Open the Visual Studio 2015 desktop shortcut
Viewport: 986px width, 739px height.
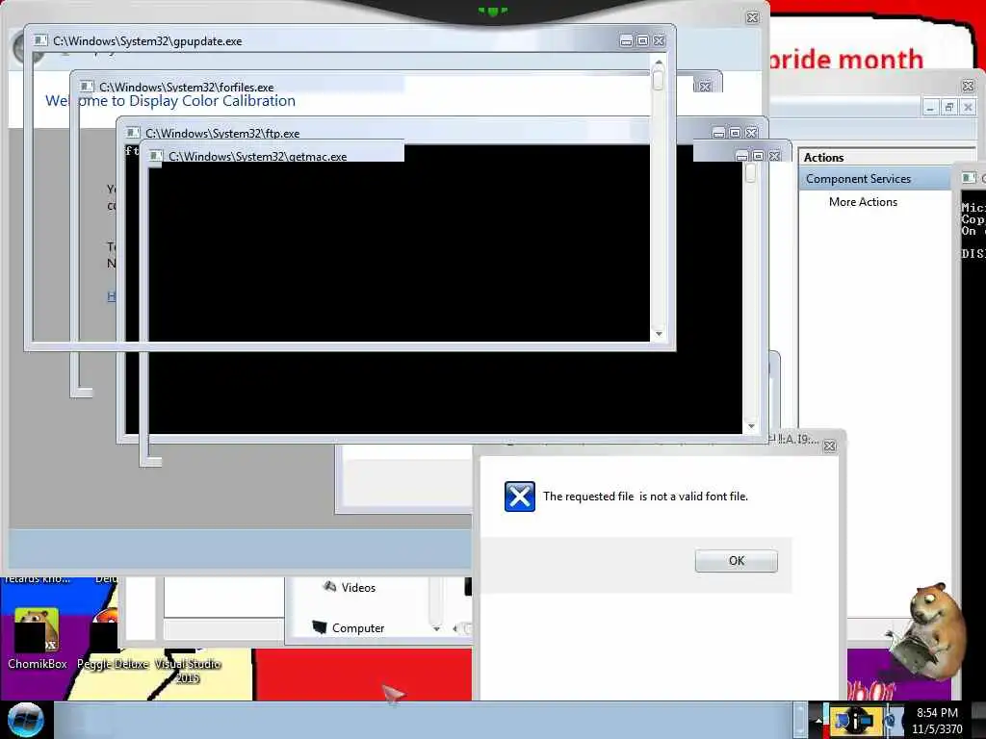tap(188, 670)
